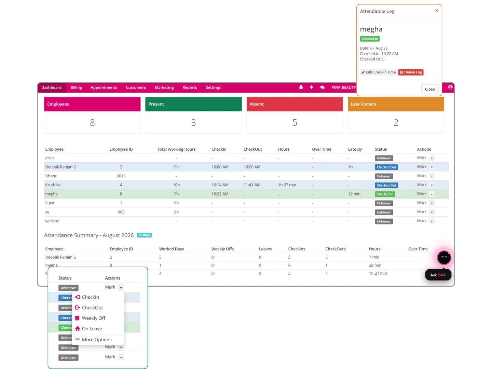492x369 pixels.
Task: Open the Reports tab
Action: [x=190, y=87]
